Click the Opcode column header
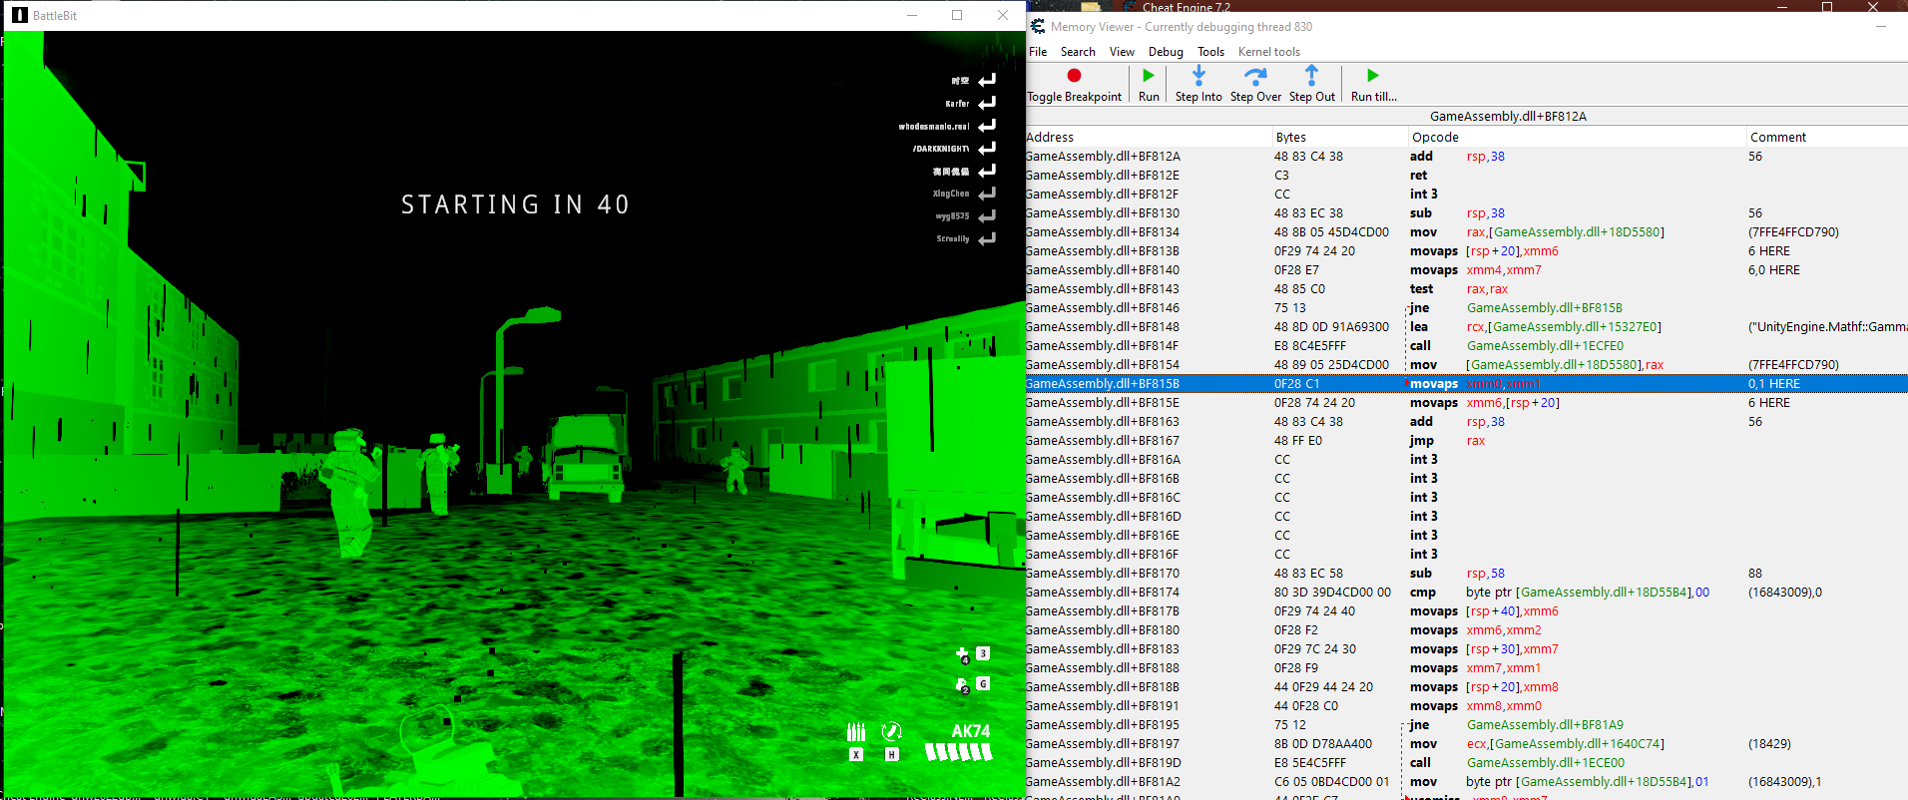 point(1578,138)
